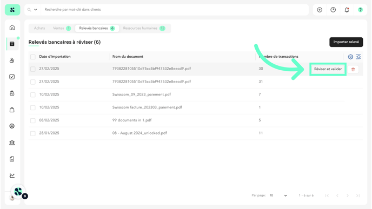This screenshot has height=209, width=372.
Task: Open the document icon in the sidebar
Action: pos(12,159)
